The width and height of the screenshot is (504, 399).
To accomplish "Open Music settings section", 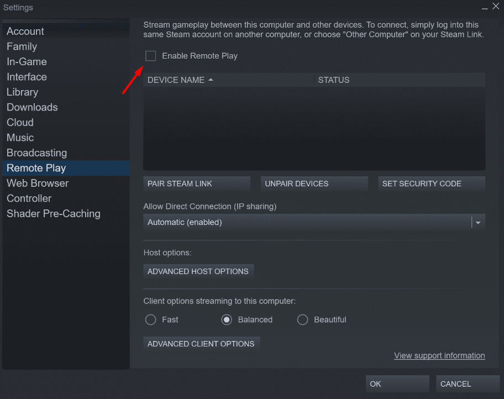I will click(66, 138).
